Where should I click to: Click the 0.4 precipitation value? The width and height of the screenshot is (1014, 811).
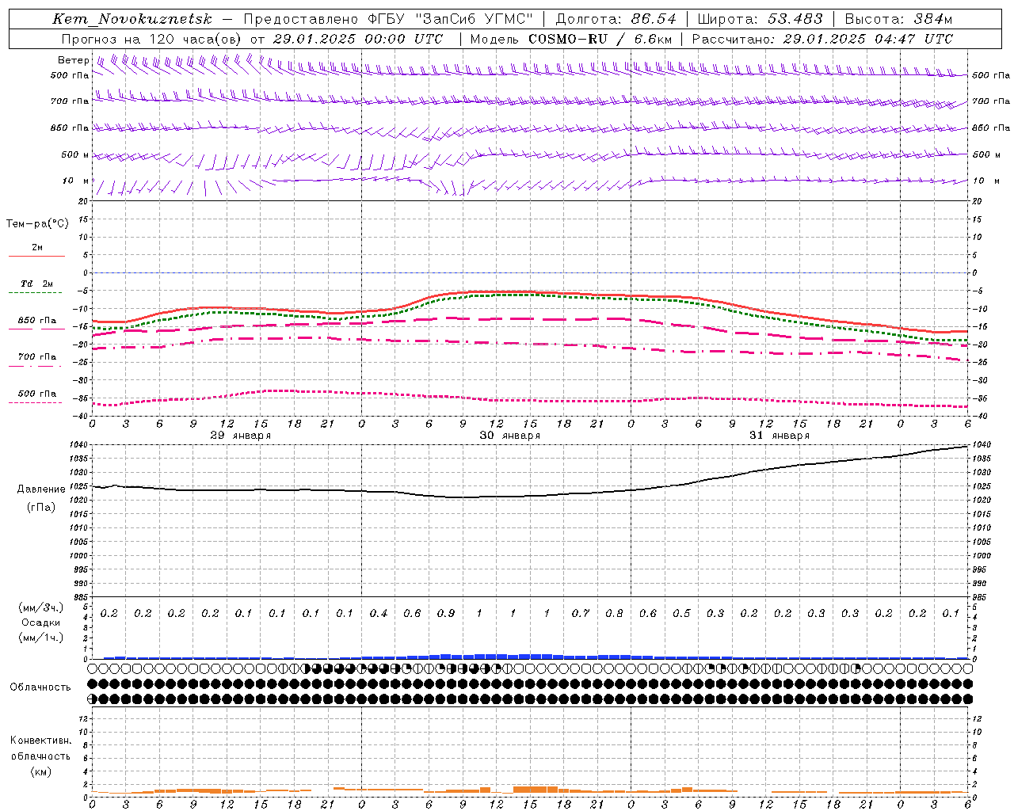379,613
